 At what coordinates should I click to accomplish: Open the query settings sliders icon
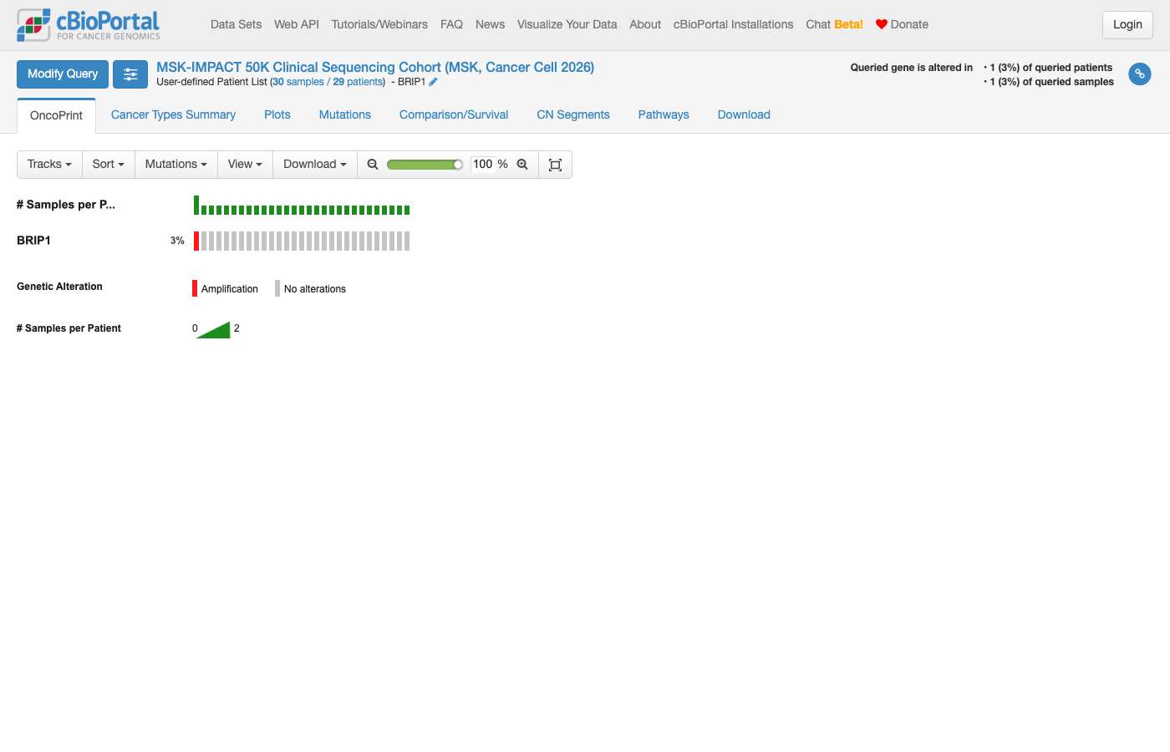130,74
